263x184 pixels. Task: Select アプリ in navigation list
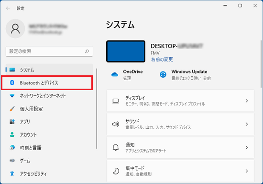tap(49, 122)
